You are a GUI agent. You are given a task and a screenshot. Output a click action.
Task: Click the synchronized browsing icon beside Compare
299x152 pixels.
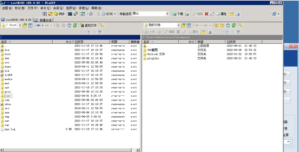50,14
